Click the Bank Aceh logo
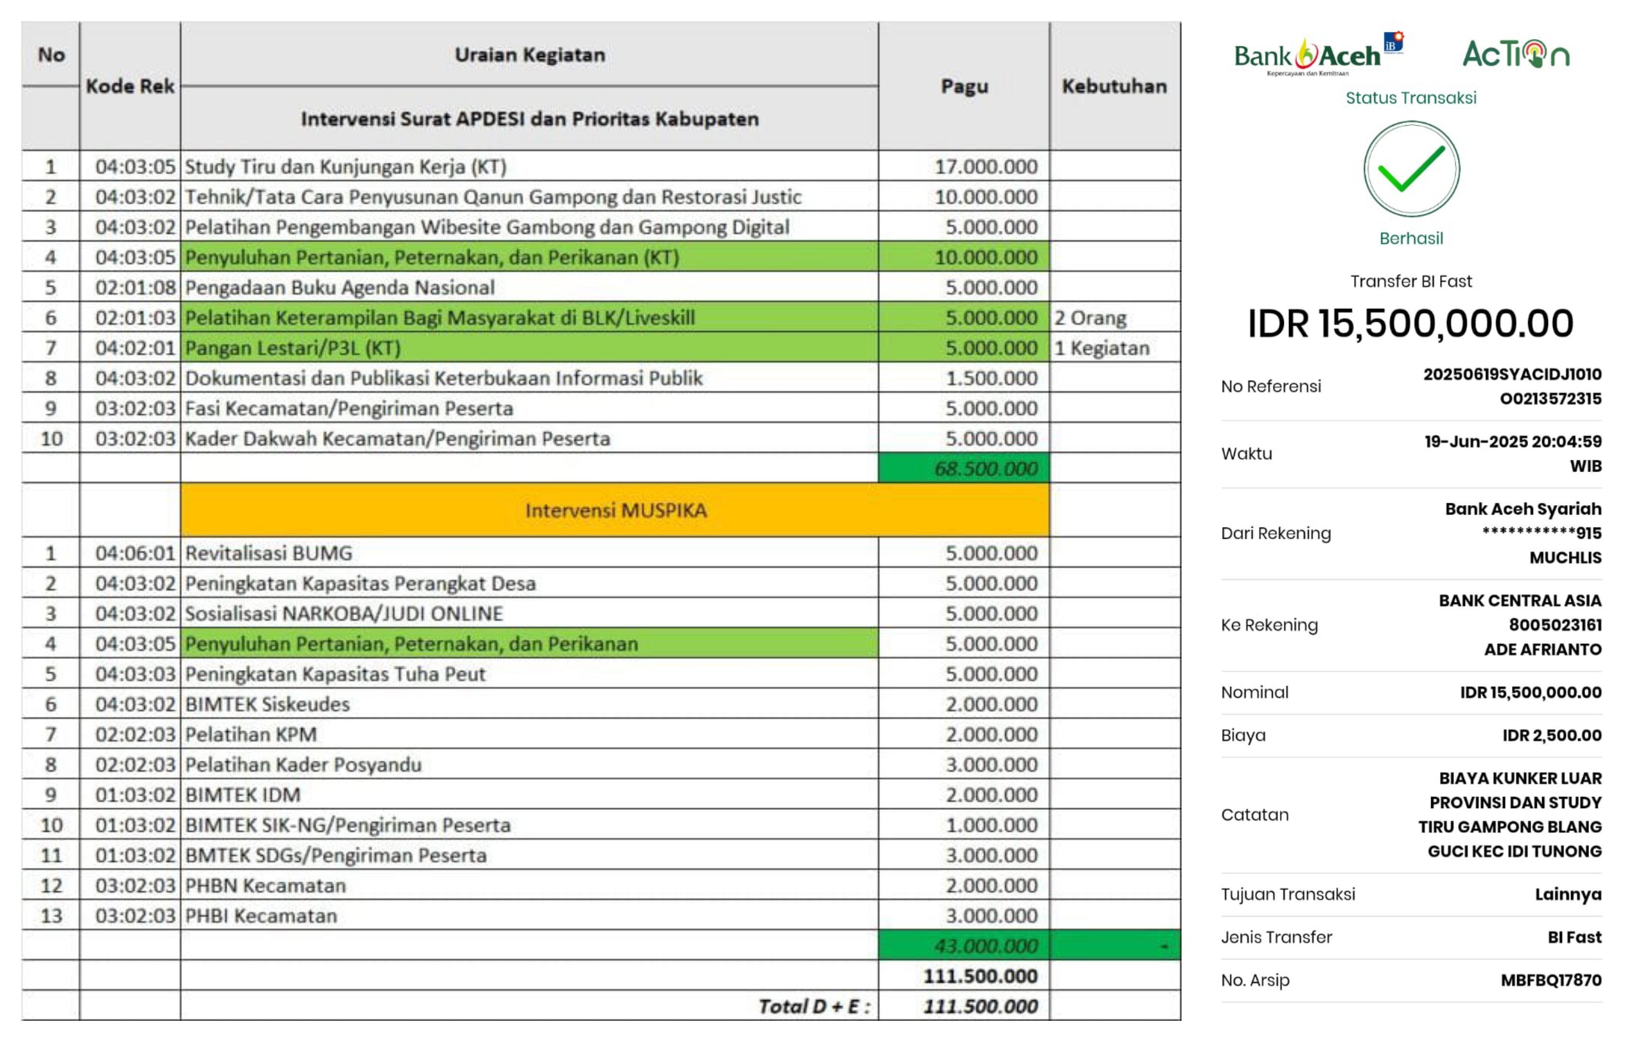The width and height of the screenshot is (1642, 1042). 1319,55
